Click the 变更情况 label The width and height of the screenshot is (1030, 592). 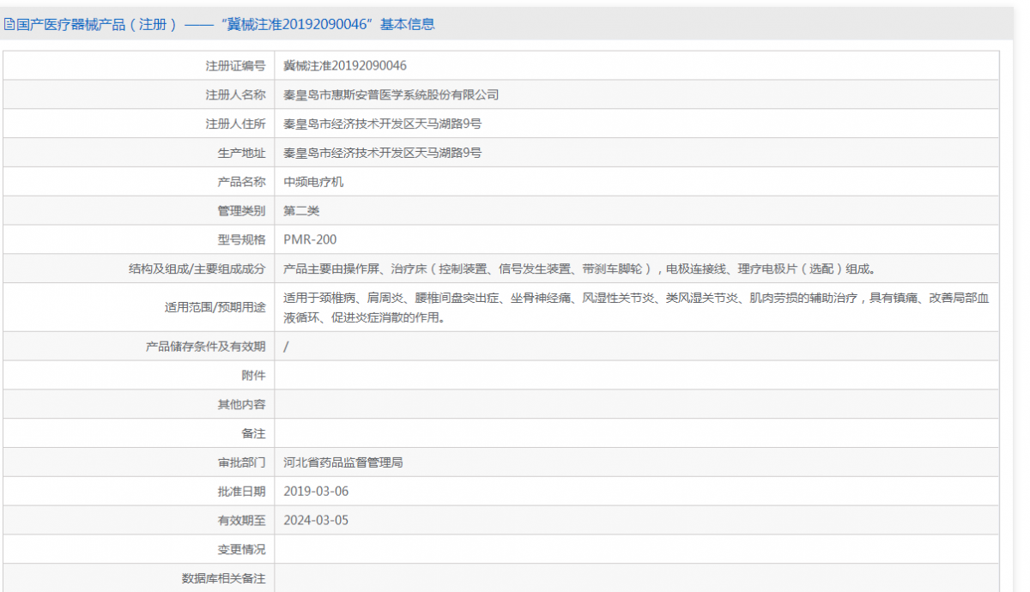(242, 549)
